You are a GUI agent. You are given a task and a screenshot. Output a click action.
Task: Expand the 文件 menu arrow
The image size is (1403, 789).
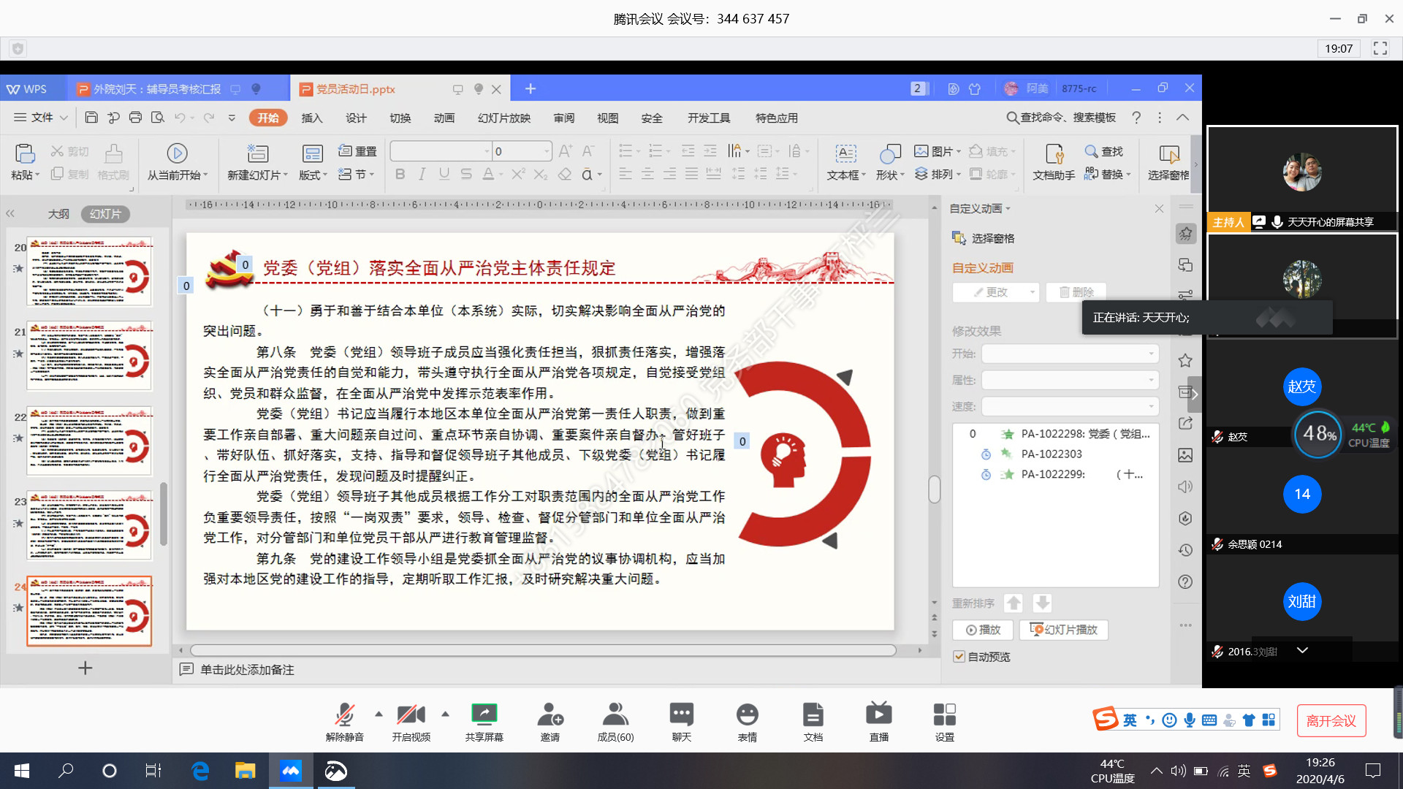pyautogui.click(x=64, y=118)
